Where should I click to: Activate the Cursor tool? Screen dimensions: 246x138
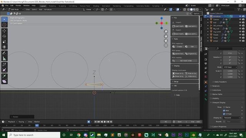[4, 25]
